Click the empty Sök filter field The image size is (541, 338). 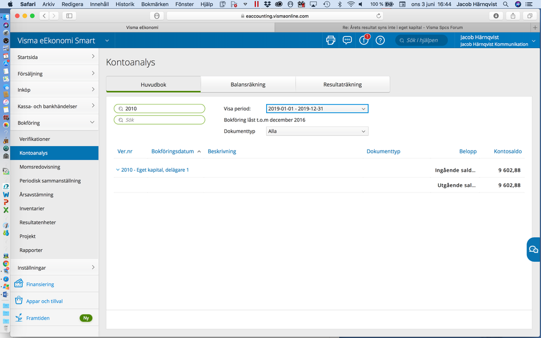[159, 120]
